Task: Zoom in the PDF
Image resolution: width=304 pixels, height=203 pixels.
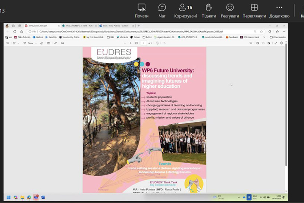Action: pos(131,43)
